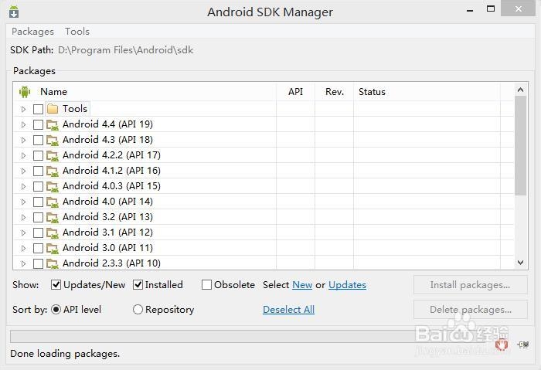Check the Android 4.4 (API 19) checkbox
The width and height of the screenshot is (541, 370).
pos(38,124)
